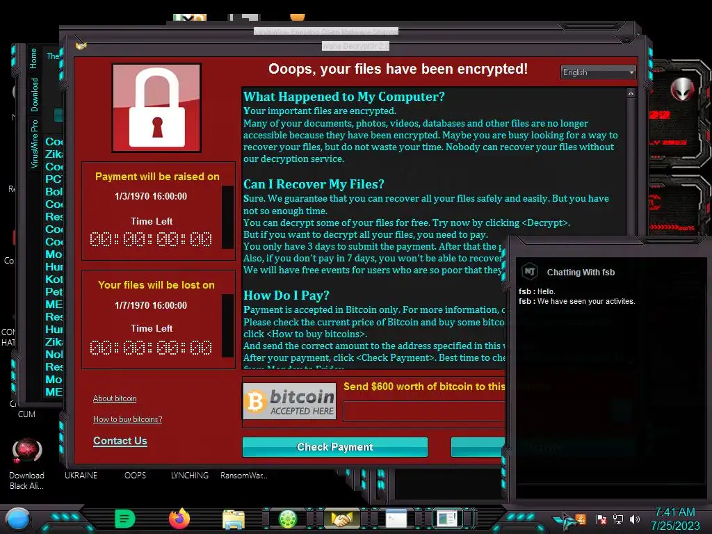Click the Payment will be raised on label
This screenshot has width=712, height=534.
157,177
